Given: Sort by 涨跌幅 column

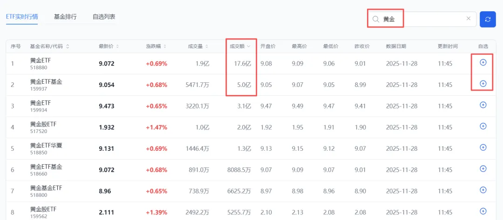Looking at the screenshot, I should (156, 47).
